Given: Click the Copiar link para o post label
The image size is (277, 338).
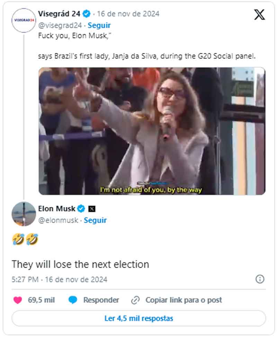Looking at the screenshot, I should point(184,300).
